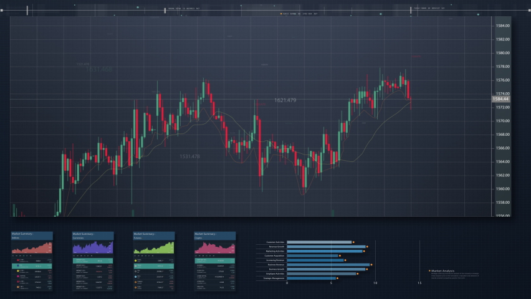531x299 pixels.
Task: Select the 1621.479 label on the chart
Action: (285, 100)
